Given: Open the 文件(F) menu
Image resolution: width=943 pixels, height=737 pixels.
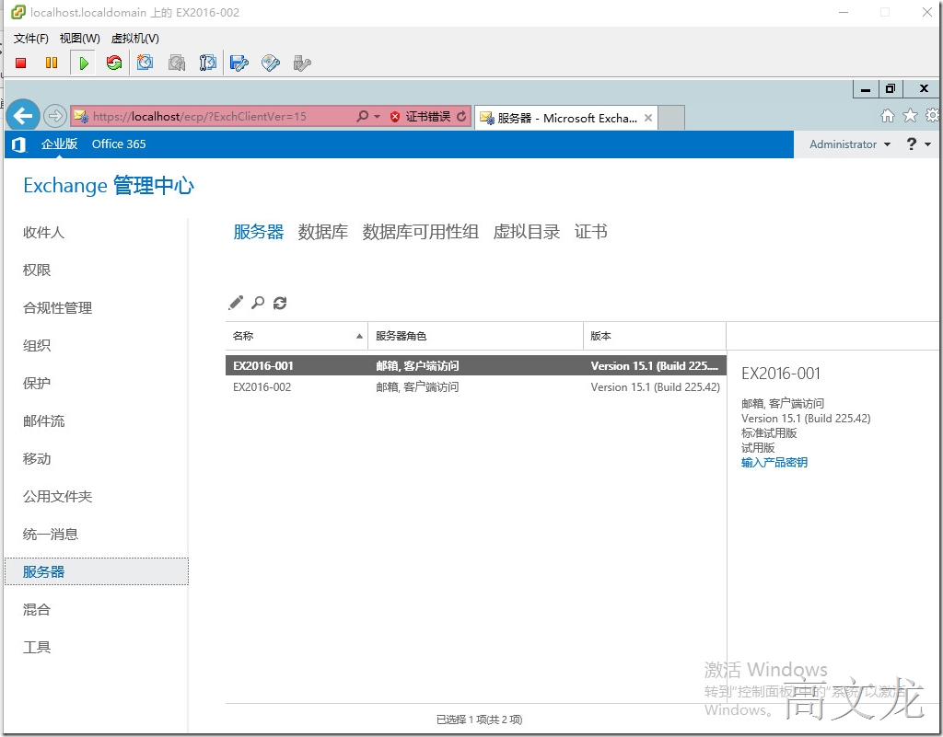Looking at the screenshot, I should pos(30,39).
